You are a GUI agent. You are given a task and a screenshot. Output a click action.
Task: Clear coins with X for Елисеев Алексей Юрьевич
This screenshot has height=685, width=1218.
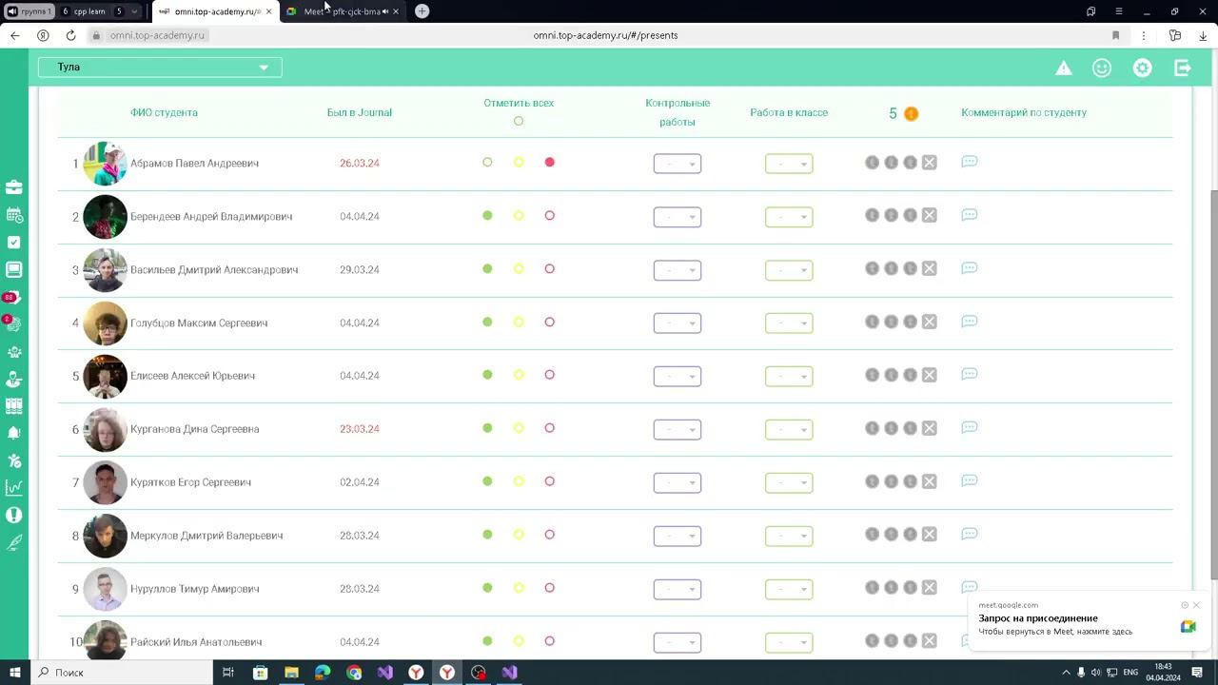pyautogui.click(x=930, y=376)
